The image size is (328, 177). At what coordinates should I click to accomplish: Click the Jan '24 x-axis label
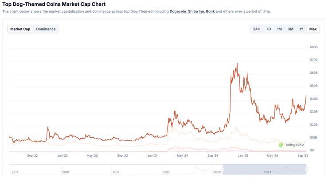[x=153, y=155]
